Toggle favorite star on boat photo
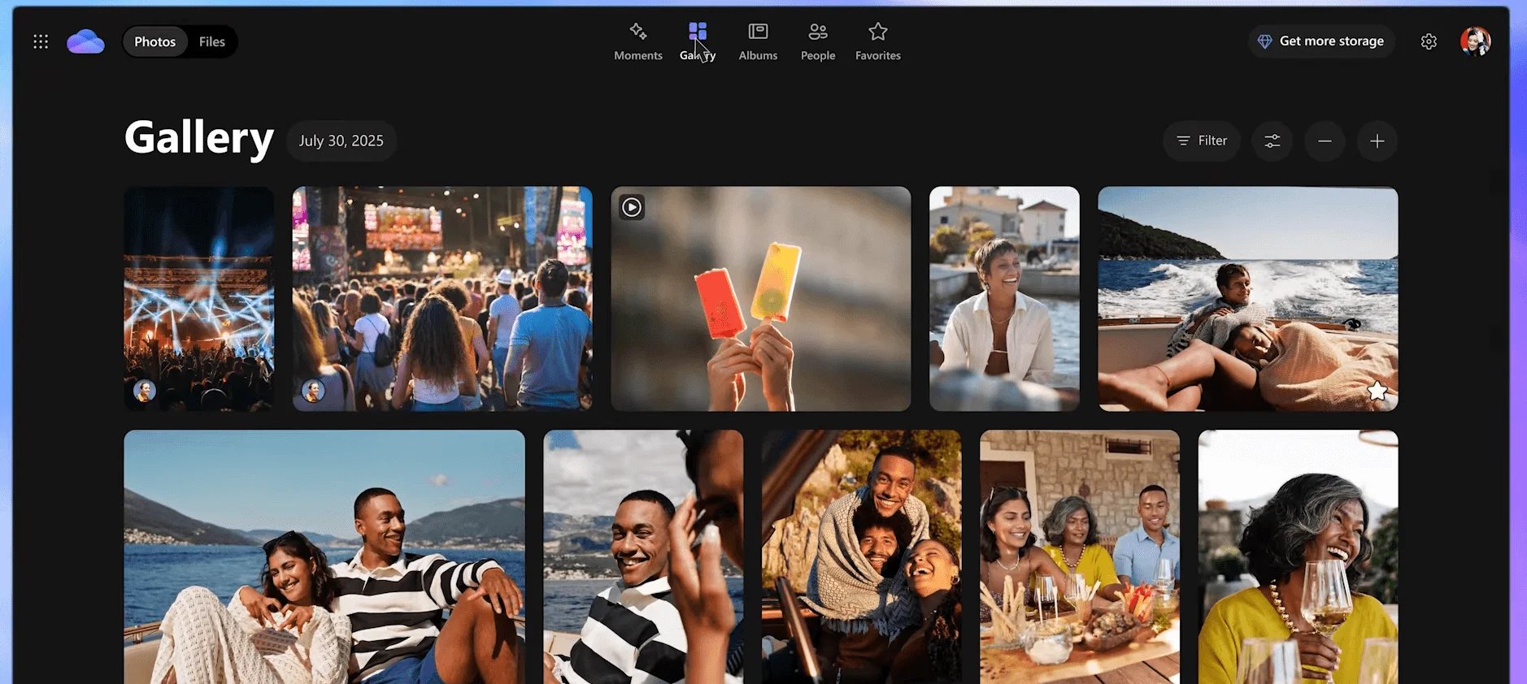This screenshot has height=684, width=1527. click(1377, 392)
